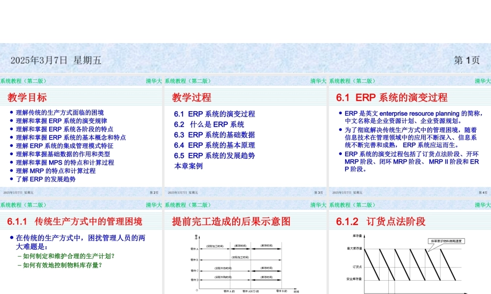Select sub-bullet 如何制定和维护合理的生产计划？
The image size is (491, 294).
[69, 256]
